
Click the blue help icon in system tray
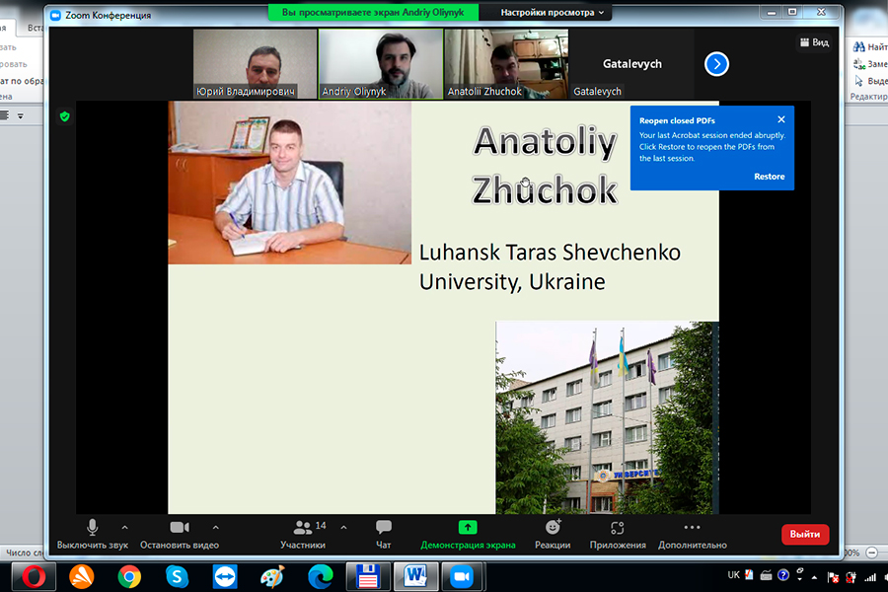coord(783,575)
